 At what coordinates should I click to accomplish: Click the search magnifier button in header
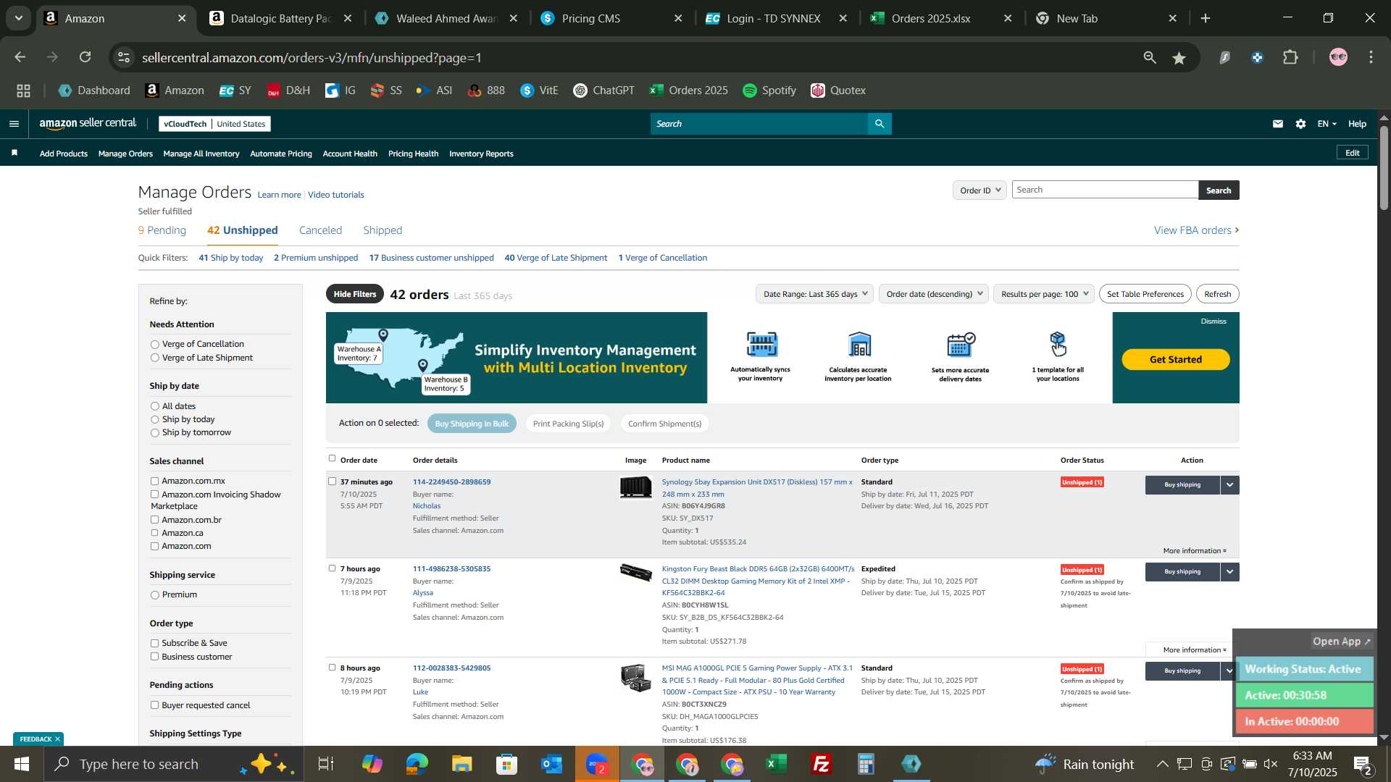(x=880, y=124)
